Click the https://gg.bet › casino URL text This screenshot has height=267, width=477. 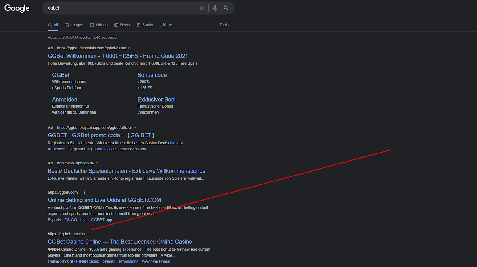(x=66, y=234)
